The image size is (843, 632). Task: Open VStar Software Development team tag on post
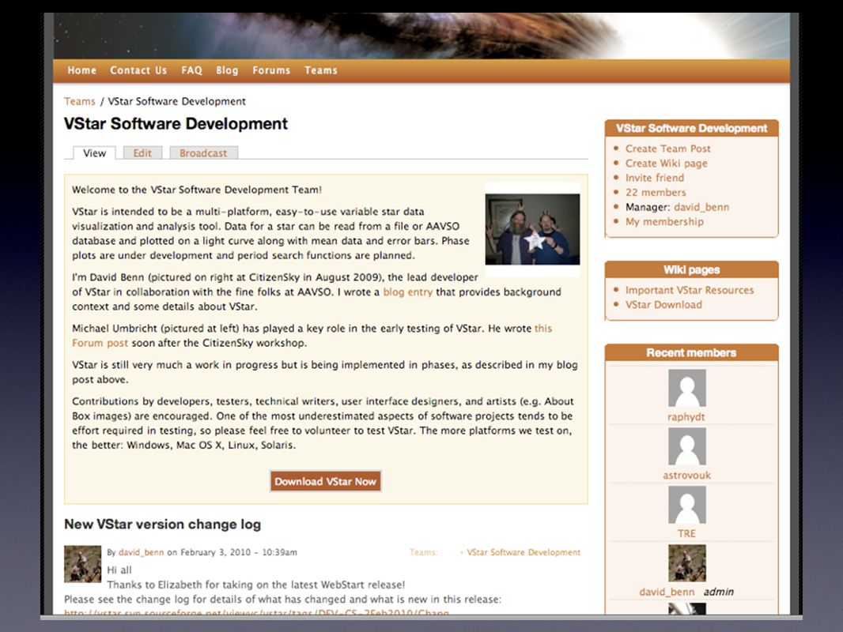pos(523,552)
